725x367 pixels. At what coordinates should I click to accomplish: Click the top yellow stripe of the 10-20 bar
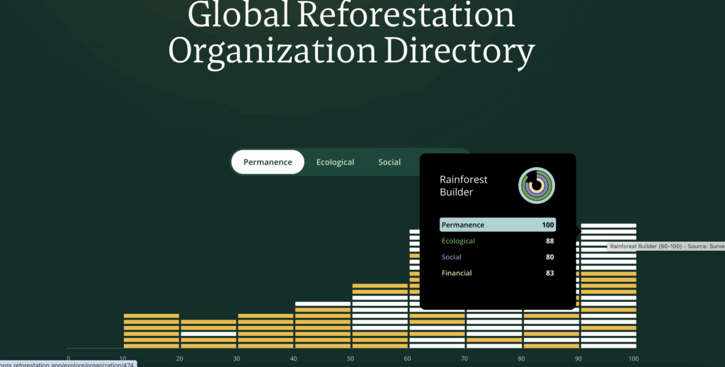[x=152, y=316]
